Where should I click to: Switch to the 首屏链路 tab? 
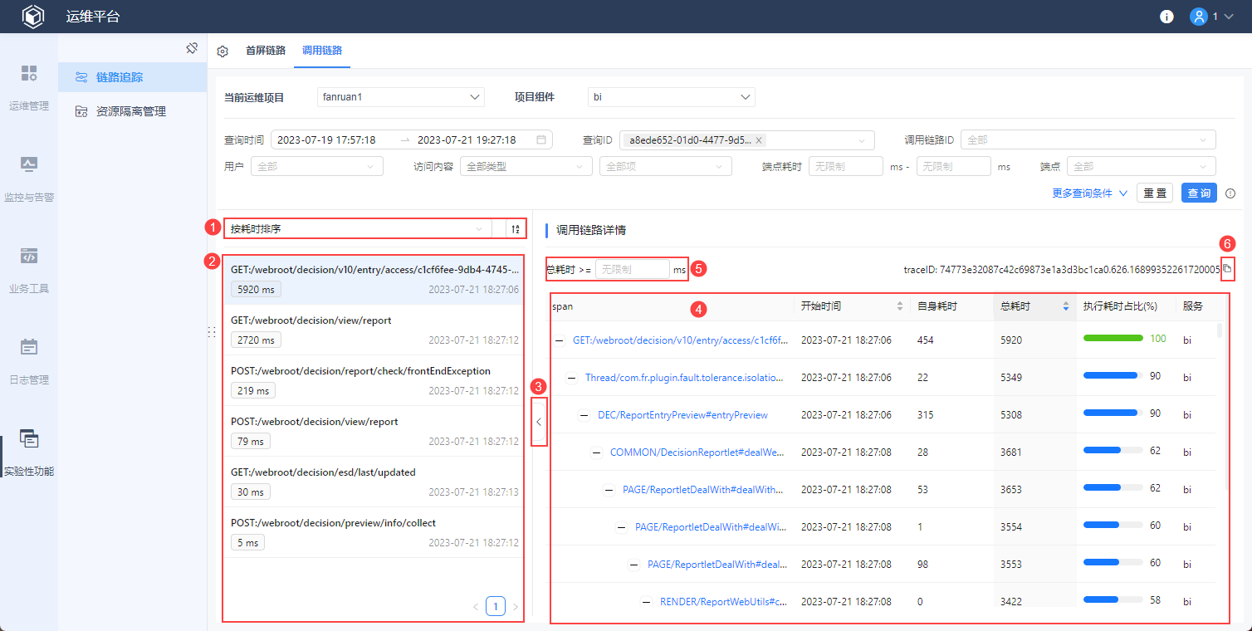265,51
